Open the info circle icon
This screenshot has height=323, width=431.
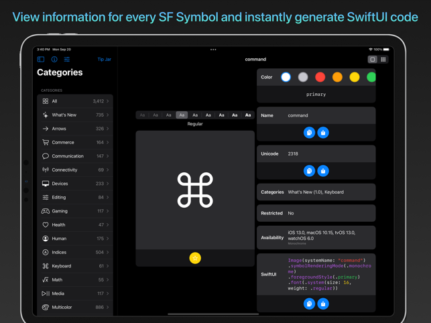point(54,59)
